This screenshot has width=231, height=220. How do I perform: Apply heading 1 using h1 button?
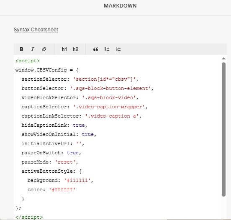pos(64,49)
